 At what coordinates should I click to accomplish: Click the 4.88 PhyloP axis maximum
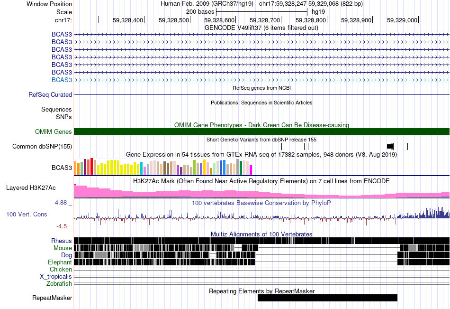point(61,203)
